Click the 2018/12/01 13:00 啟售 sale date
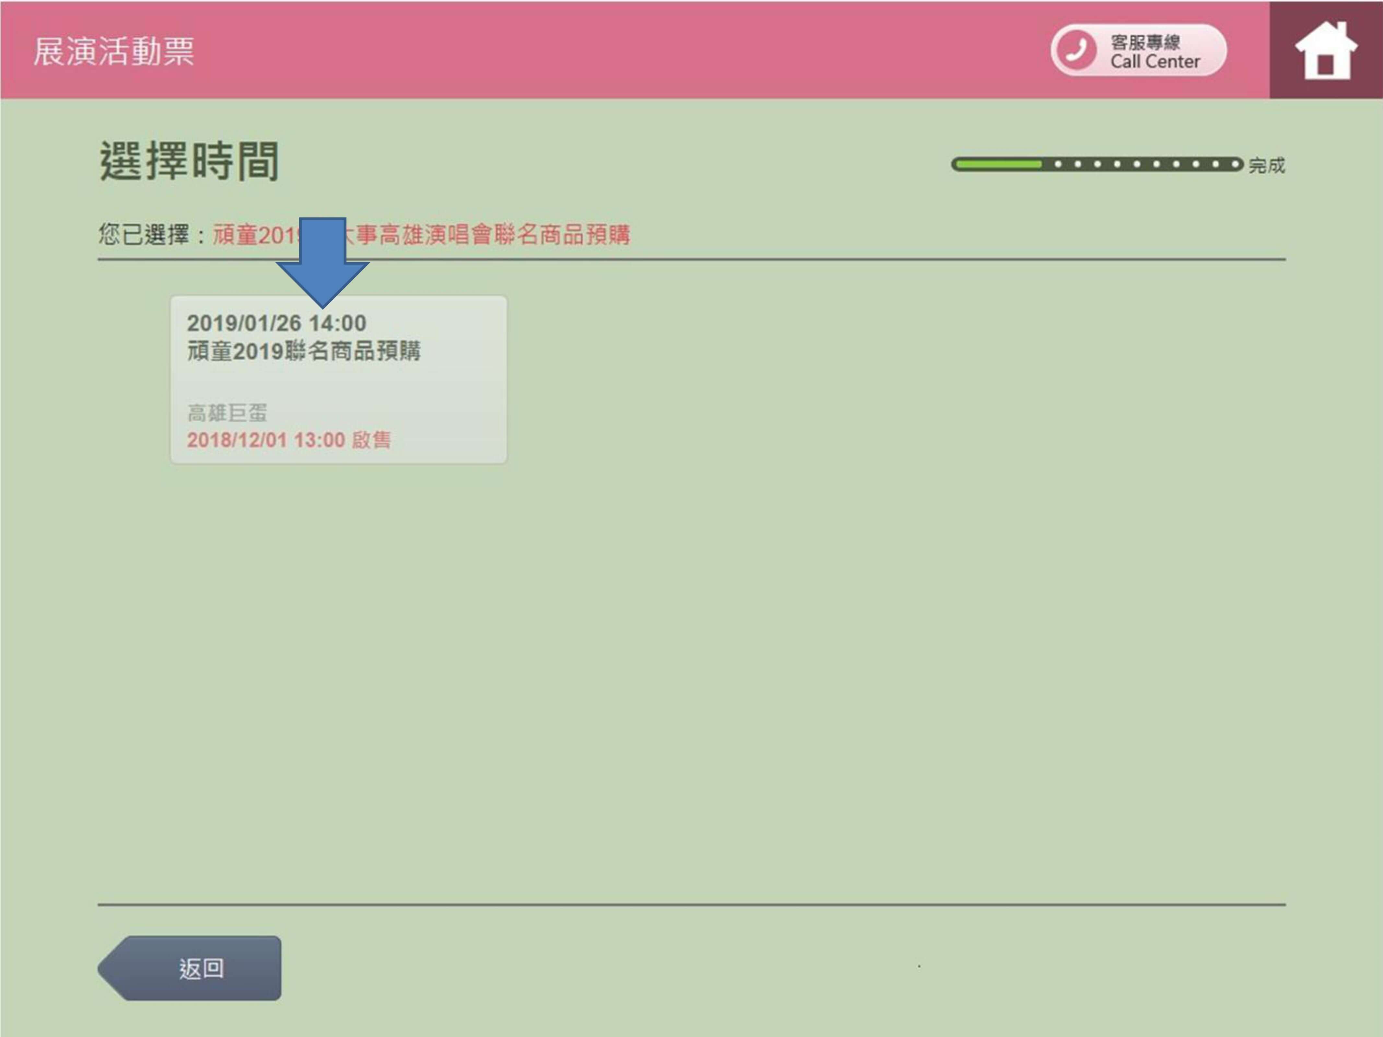 point(289,439)
